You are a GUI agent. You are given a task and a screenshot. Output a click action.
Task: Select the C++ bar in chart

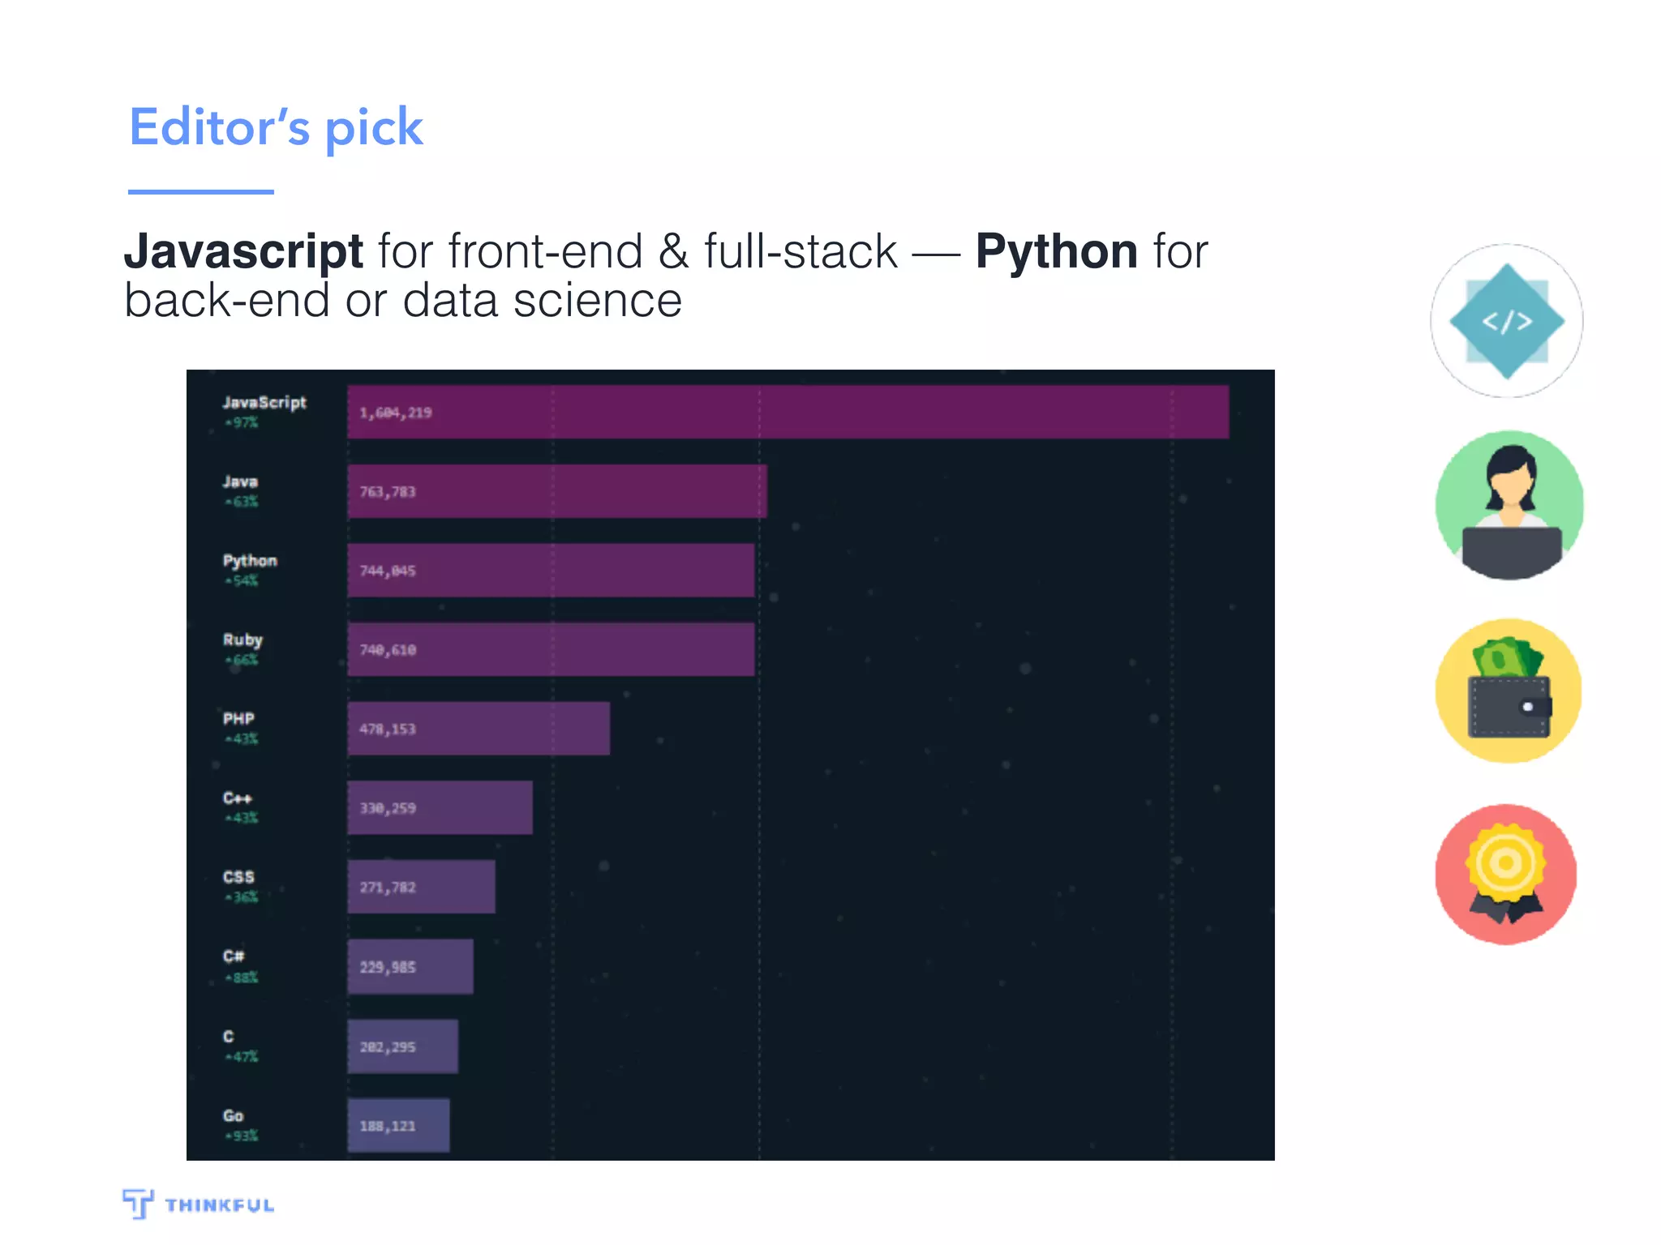click(x=440, y=807)
